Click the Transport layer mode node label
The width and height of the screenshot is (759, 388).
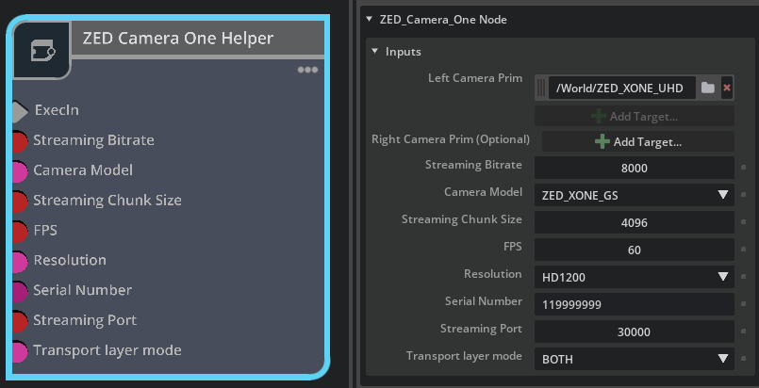(x=107, y=349)
